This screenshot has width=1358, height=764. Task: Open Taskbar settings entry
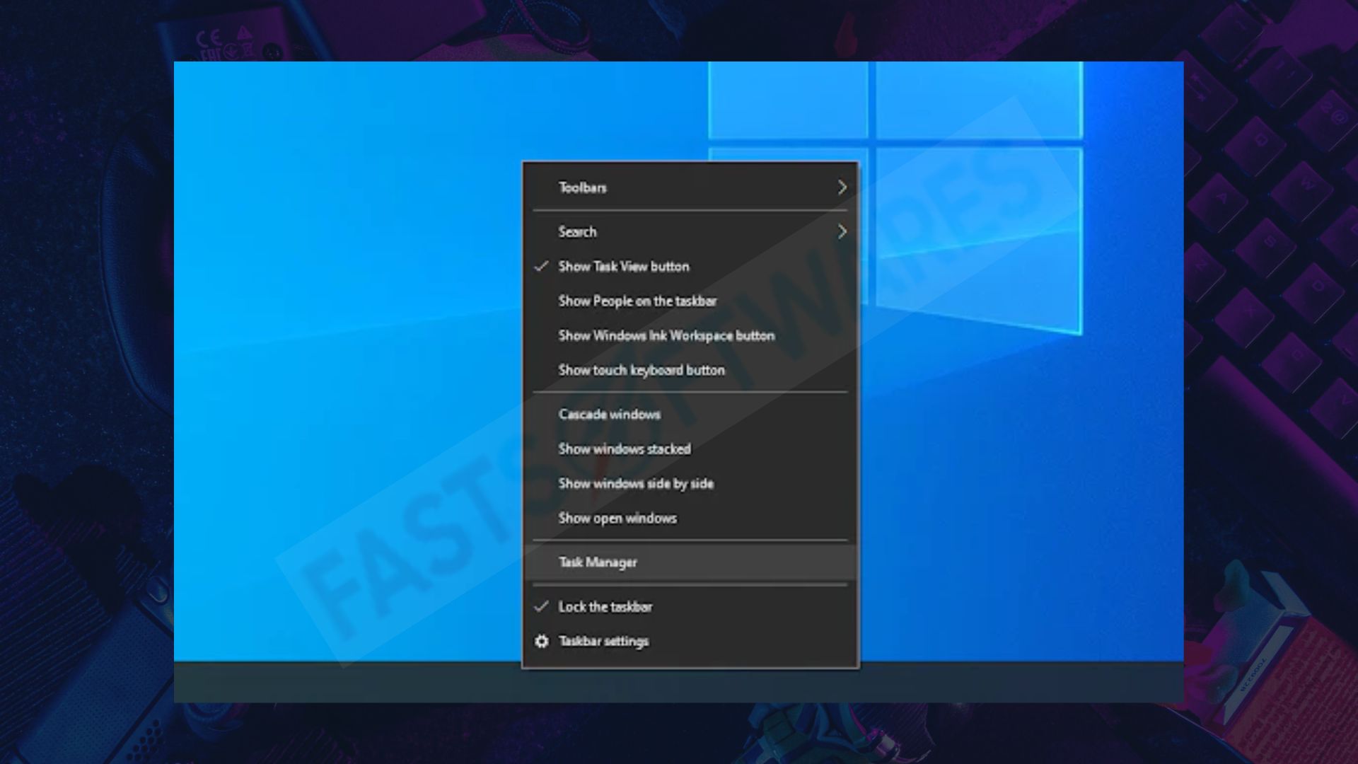coord(690,642)
